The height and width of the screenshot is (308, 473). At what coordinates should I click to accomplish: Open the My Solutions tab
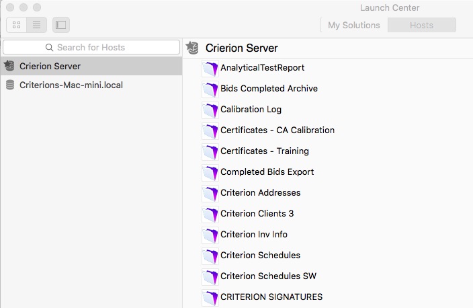click(354, 25)
